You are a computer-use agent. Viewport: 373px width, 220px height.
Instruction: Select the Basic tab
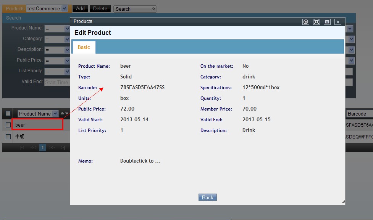point(84,47)
